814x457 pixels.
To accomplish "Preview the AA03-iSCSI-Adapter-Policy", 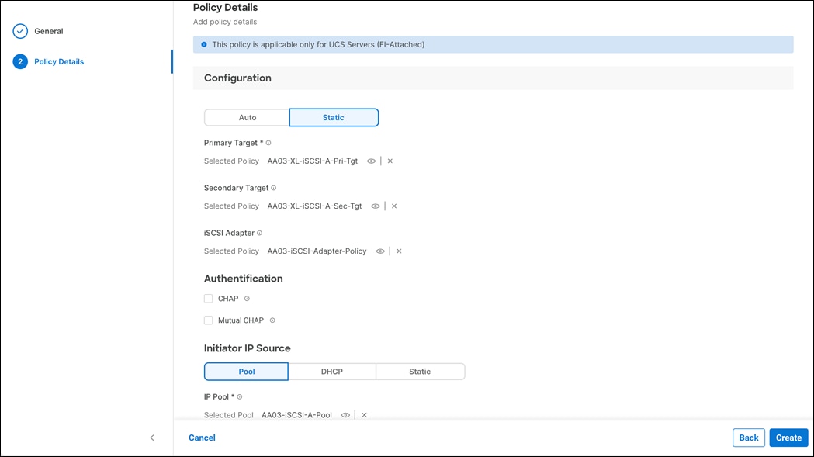I will click(x=379, y=251).
